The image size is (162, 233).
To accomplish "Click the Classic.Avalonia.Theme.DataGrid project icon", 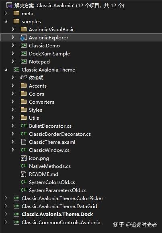I will pos(16,206).
